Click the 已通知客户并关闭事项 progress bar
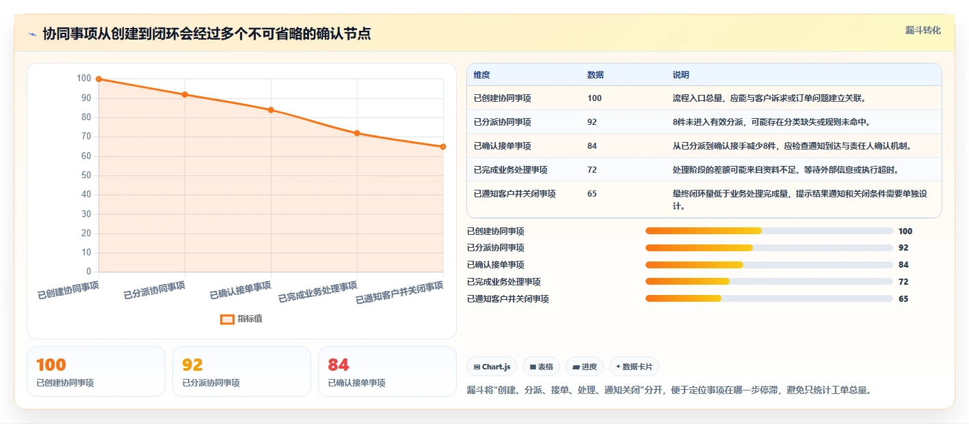This screenshot has height=424, width=969. 769,298
